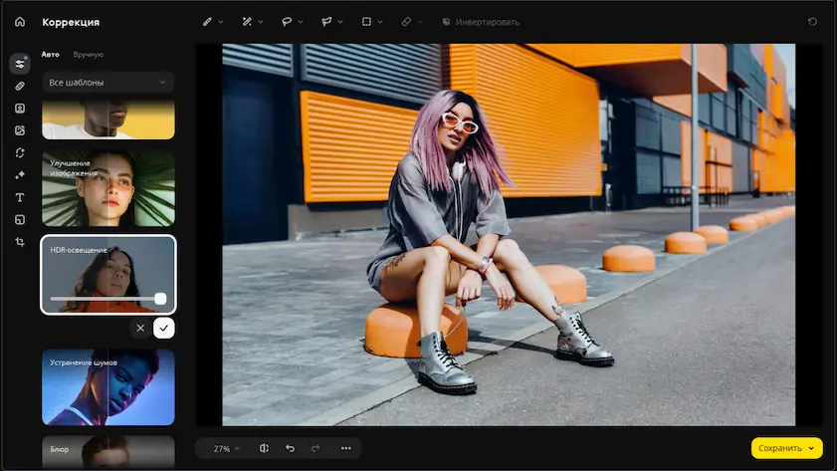Switch to the Вручную tab
This screenshot has height=471, width=837.
point(88,55)
